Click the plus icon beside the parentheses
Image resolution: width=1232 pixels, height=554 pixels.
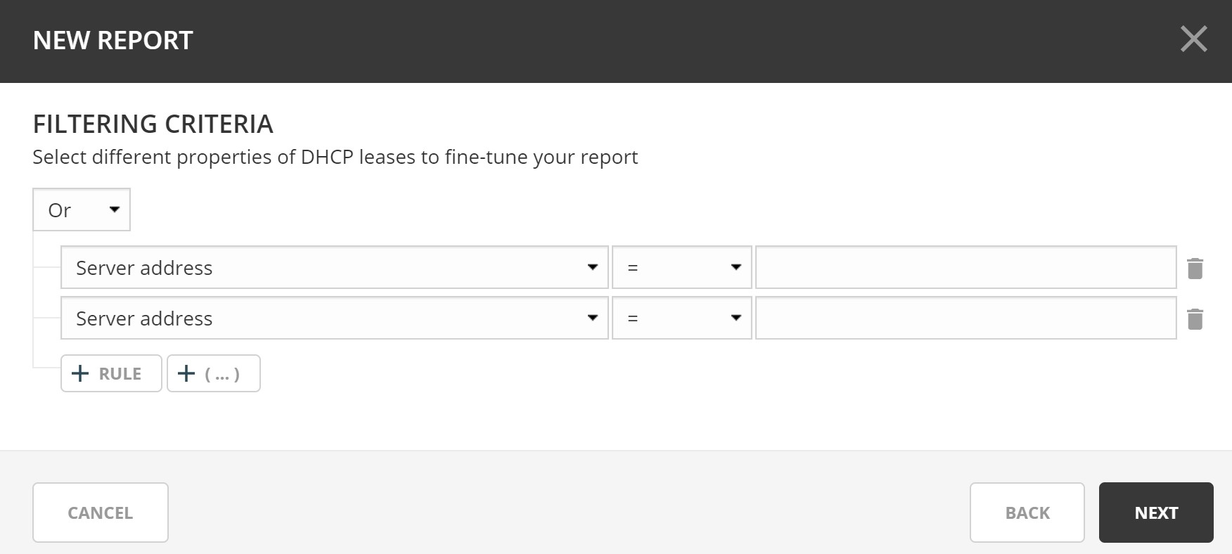[x=186, y=373]
